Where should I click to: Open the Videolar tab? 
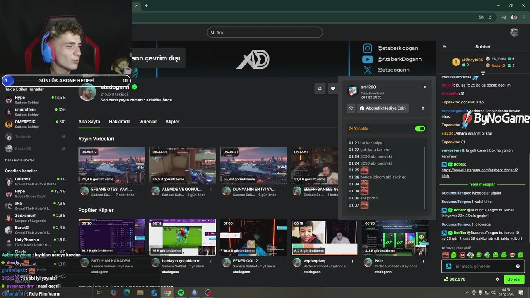pyautogui.click(x=148, y=122)
